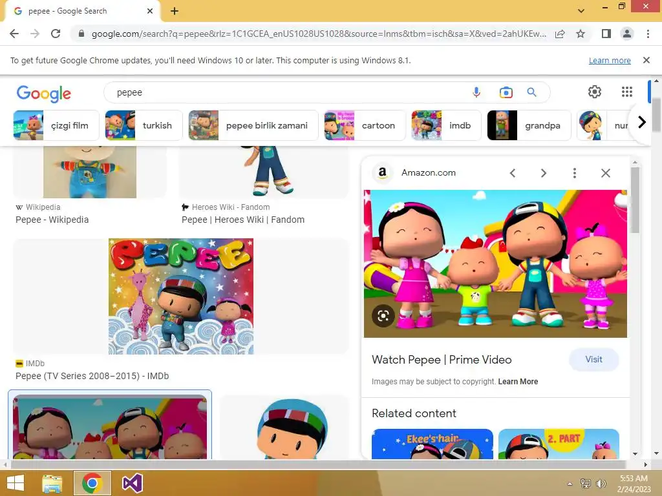Screen dimensions: 662x496
Task: Close the image preview panel
Action: (x=605, y=173)
